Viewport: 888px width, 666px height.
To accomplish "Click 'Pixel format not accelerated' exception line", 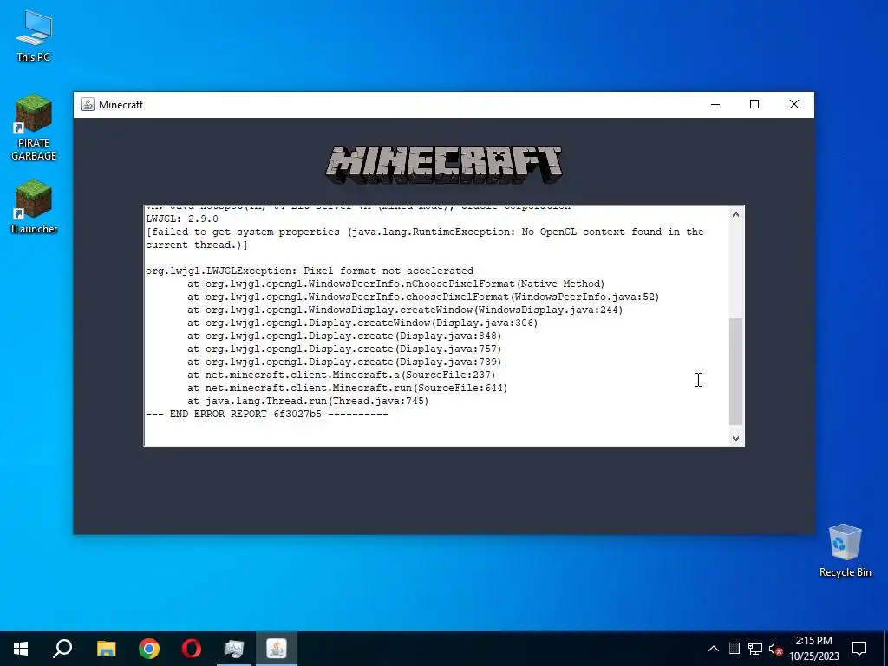I will click(310, 271).
